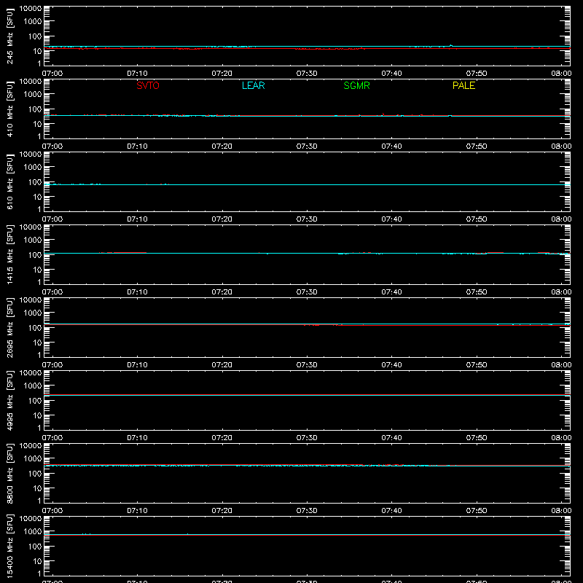The image size is (583, 583).
Task: Click the 1000 y-axis label on the 15400 MHz plot
Action: 33,532
